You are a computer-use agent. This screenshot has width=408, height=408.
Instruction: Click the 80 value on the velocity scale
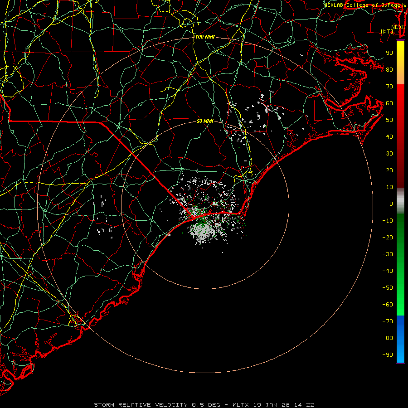(389, 70)
